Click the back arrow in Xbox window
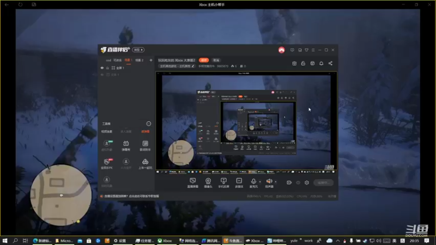The width and height of the screenshot is (436, 245). point(7,4)
